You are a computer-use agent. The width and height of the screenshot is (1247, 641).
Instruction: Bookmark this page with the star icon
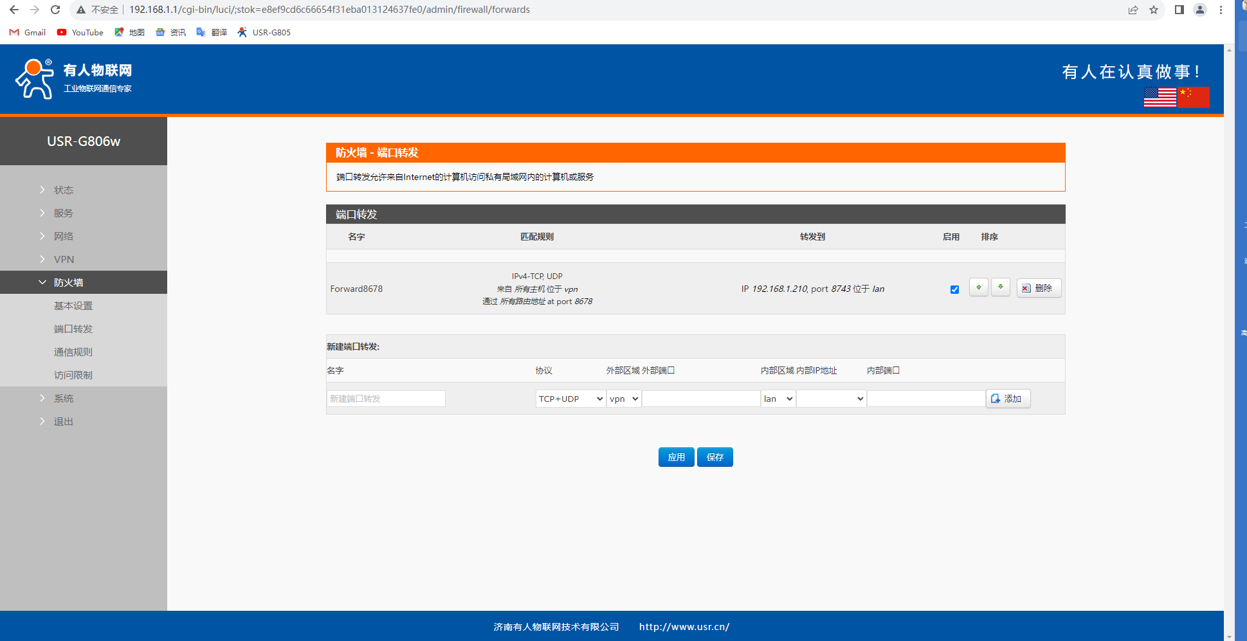(1153, 10)
